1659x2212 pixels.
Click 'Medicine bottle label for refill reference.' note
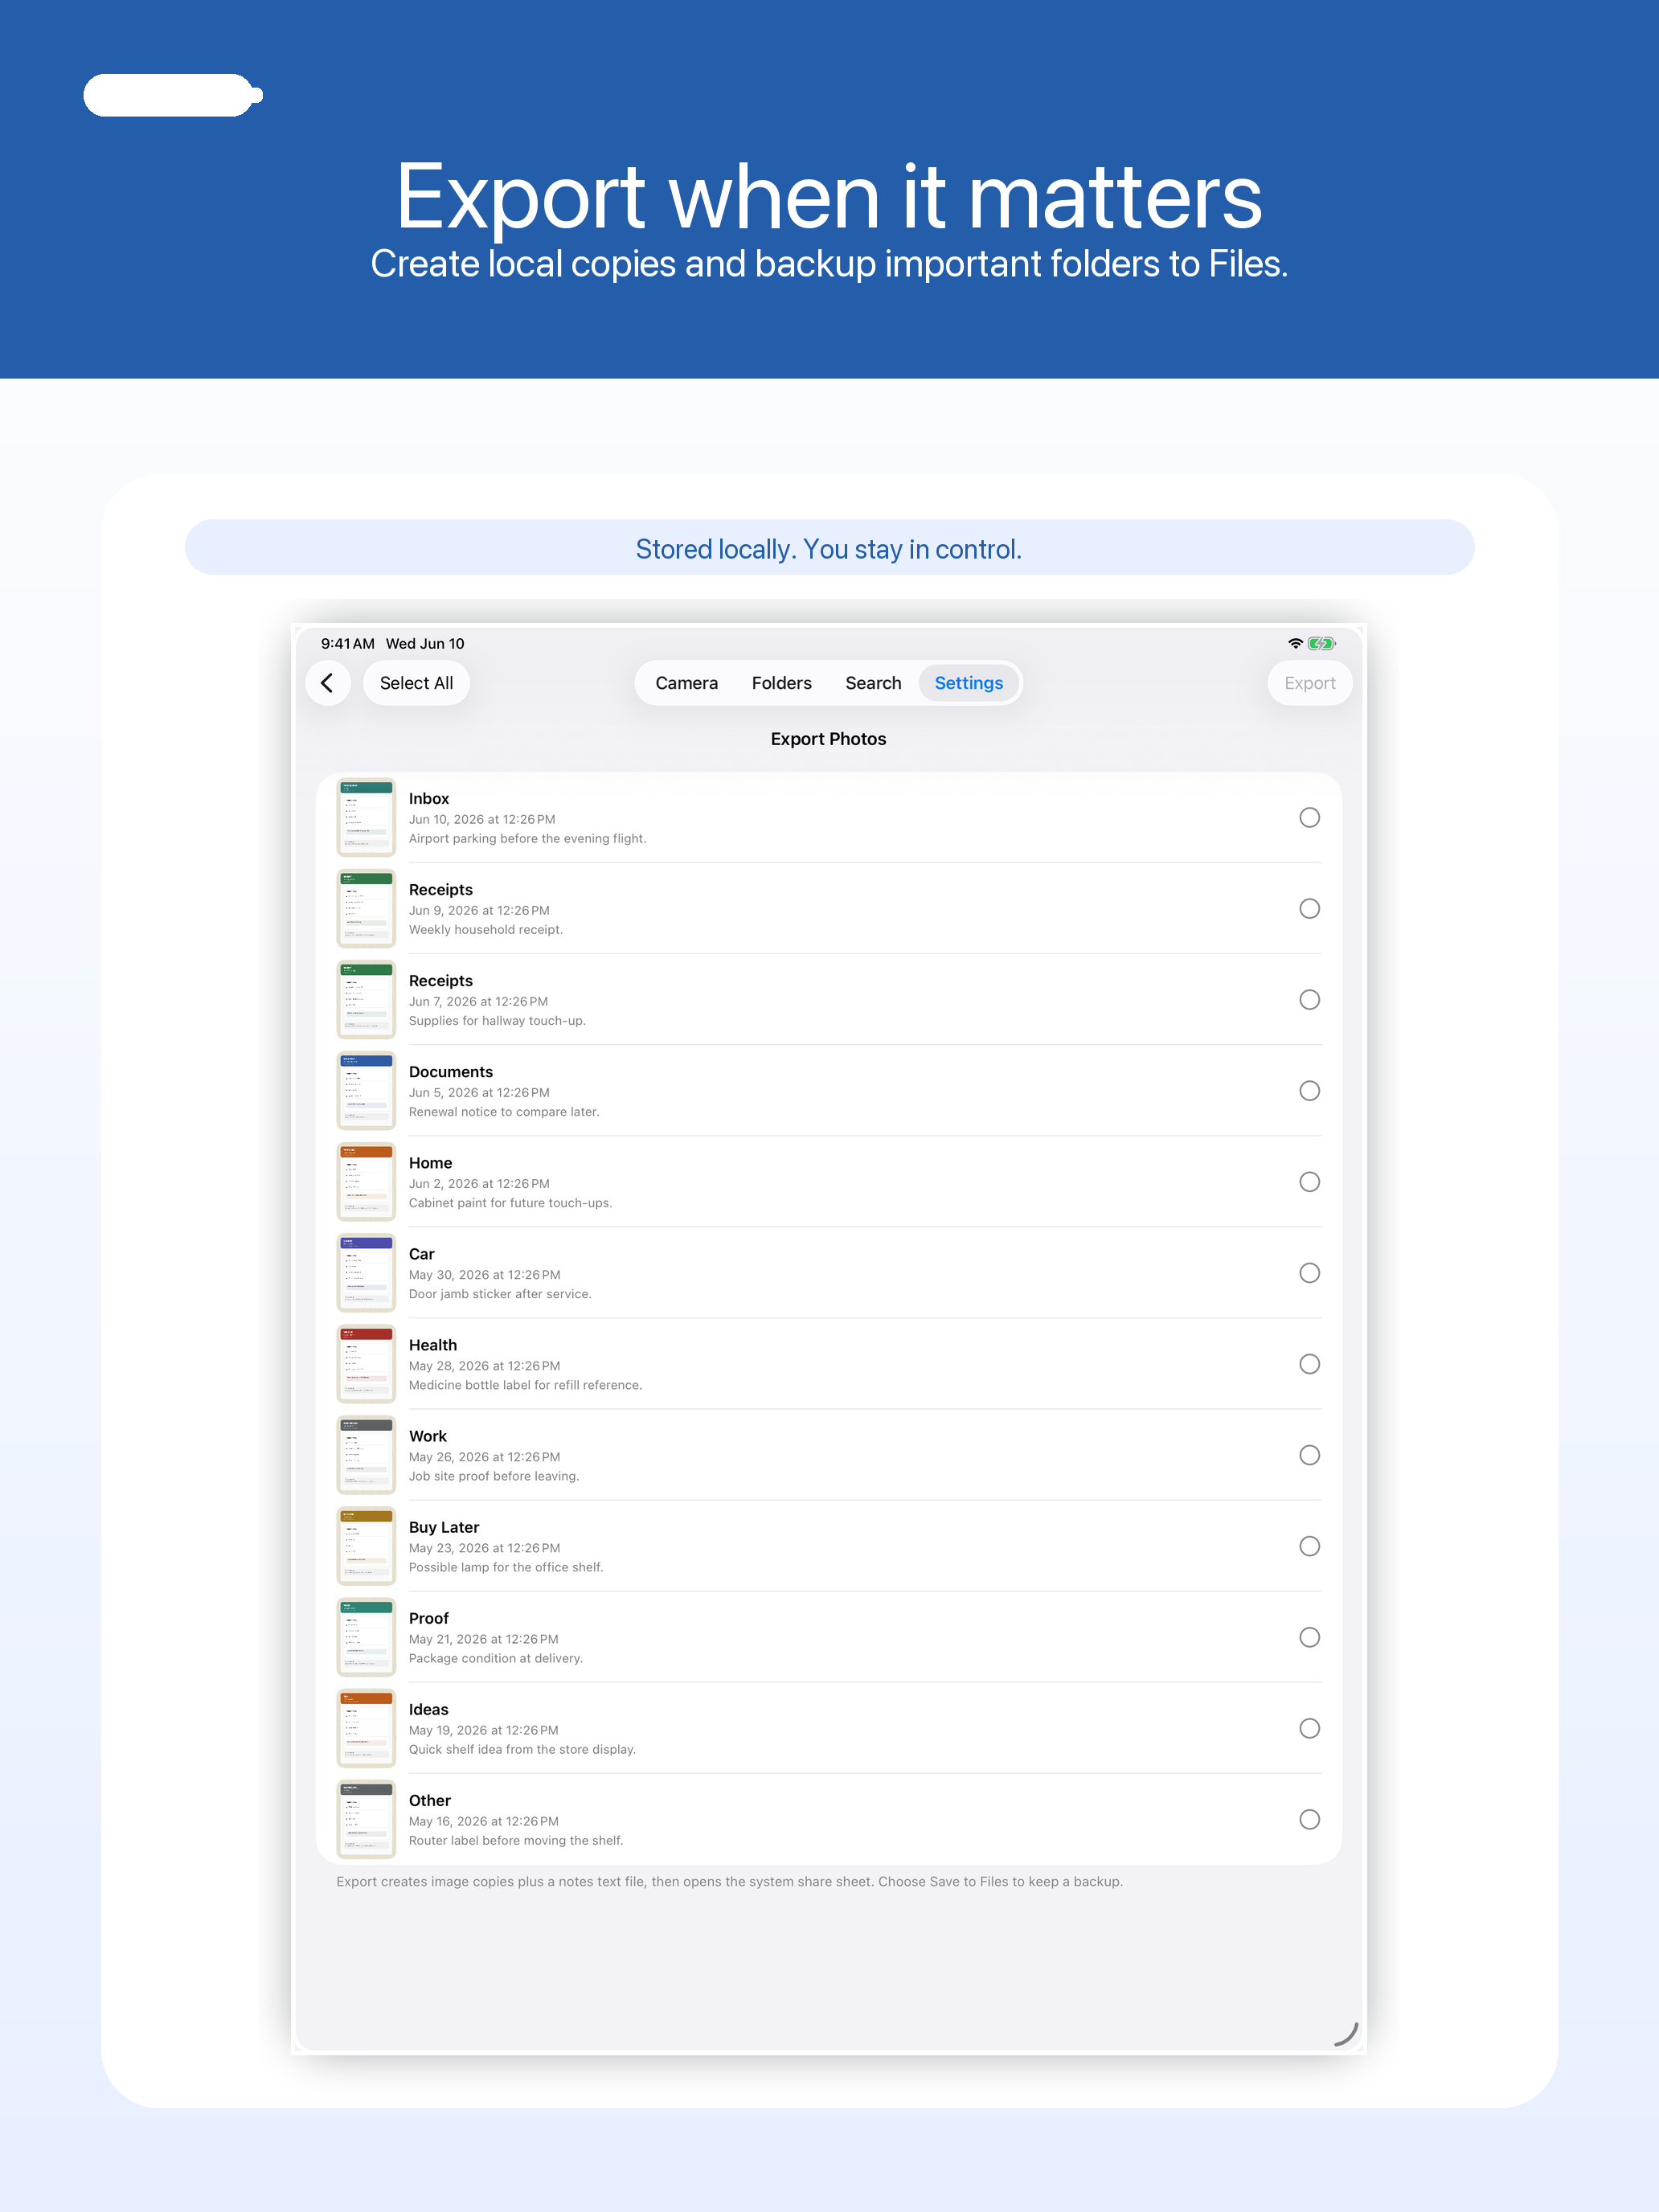pos(525,1384)
